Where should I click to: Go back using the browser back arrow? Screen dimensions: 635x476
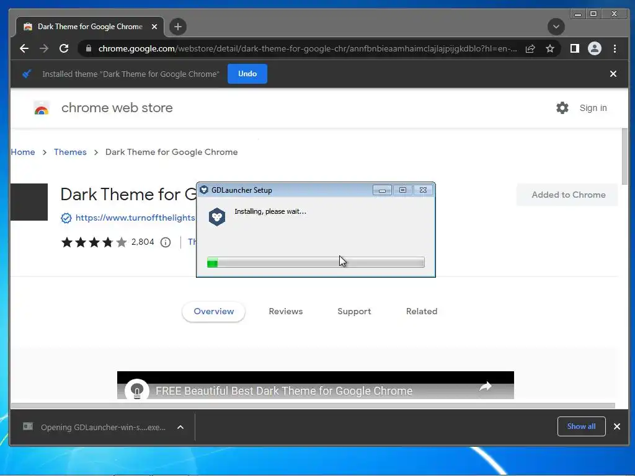point(24,48)
